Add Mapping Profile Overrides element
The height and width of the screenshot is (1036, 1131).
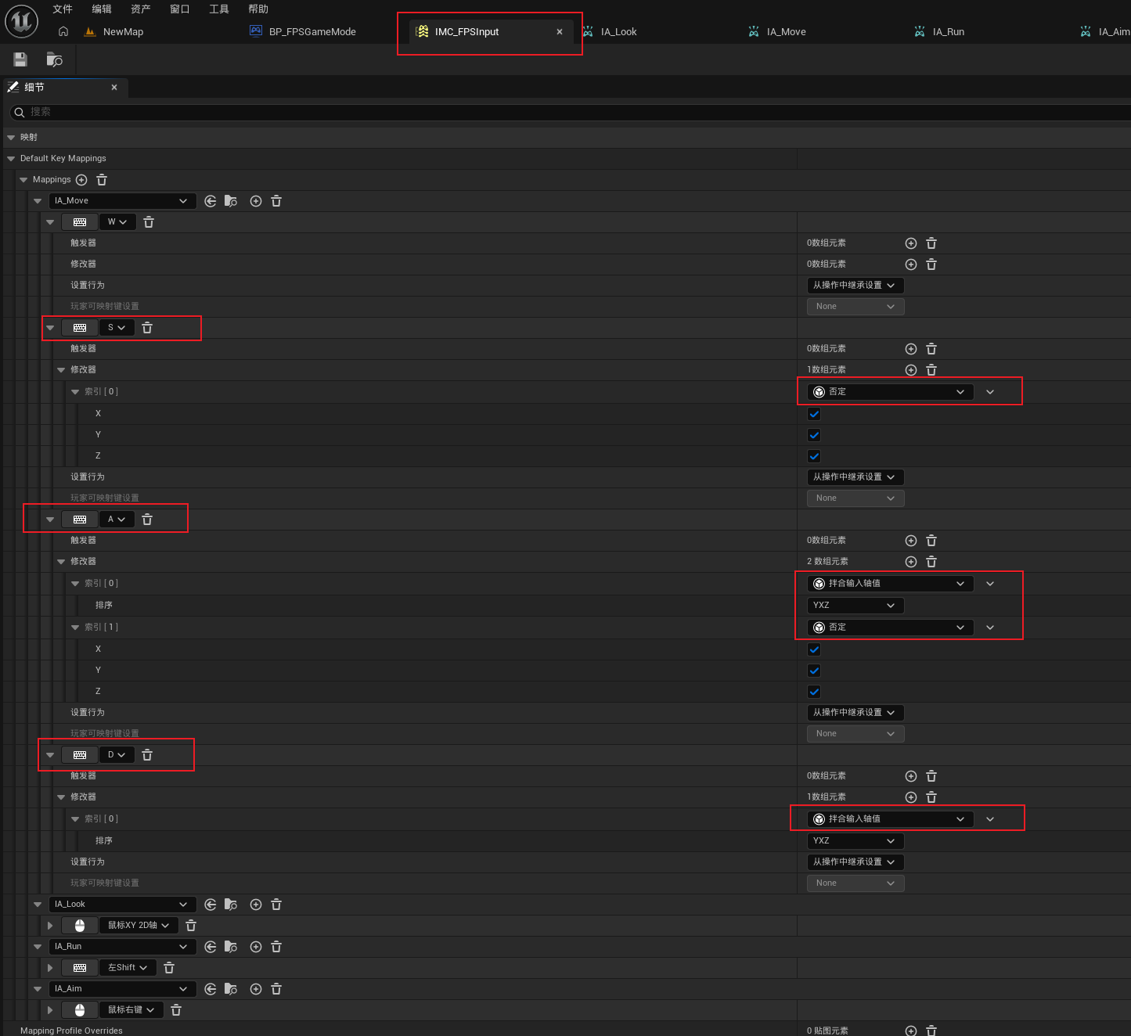[x=911, y=1031]
